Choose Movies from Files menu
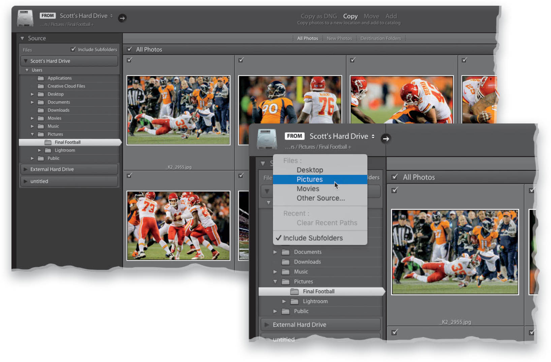551x362 pixels. pos(308,189)
